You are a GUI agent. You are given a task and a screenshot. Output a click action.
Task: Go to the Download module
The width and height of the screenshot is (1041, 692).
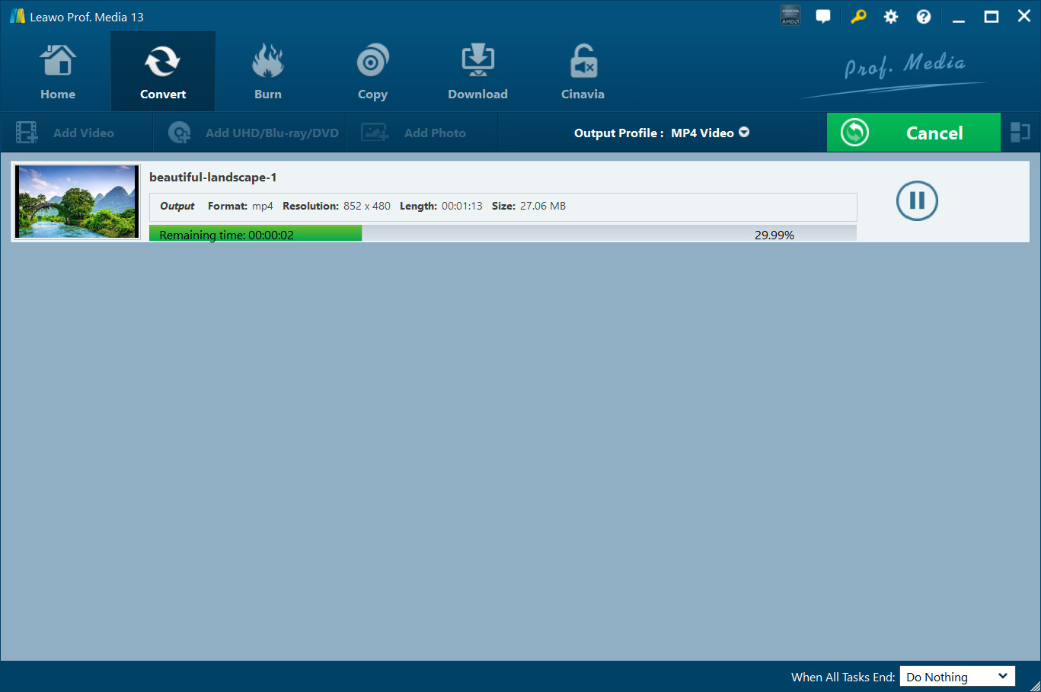click(x=477, y=72)
